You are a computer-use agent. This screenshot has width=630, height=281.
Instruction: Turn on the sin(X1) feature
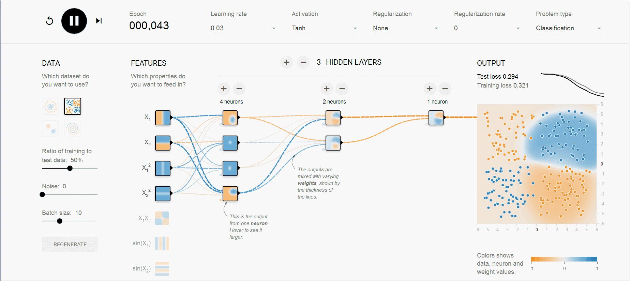pyautogui.click(x=162, y=244)
